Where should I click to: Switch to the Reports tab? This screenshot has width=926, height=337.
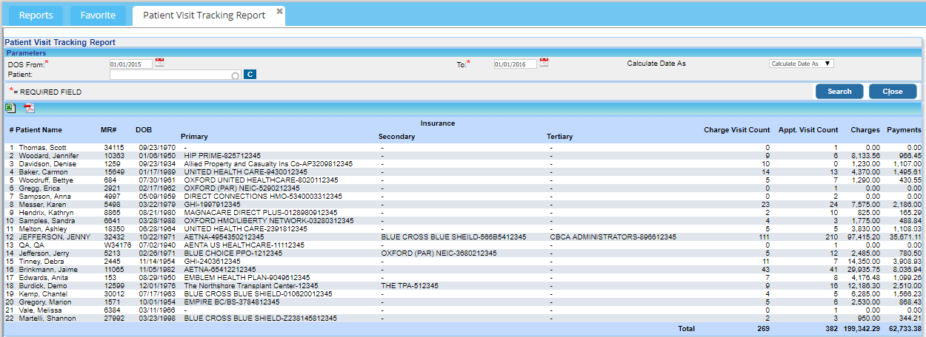[x=36, y=16]
